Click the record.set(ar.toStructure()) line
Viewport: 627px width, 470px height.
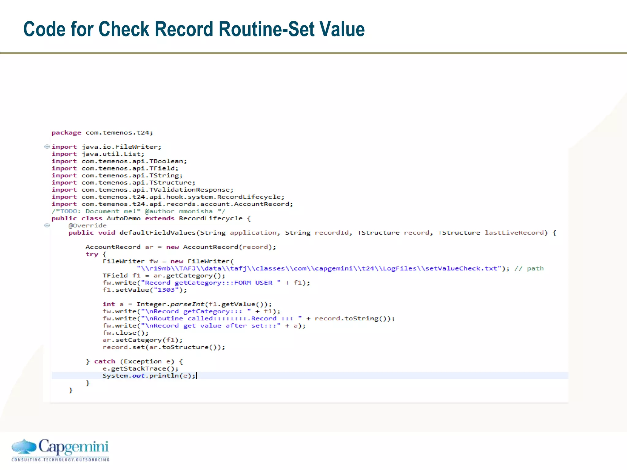[x=163, y=347]
